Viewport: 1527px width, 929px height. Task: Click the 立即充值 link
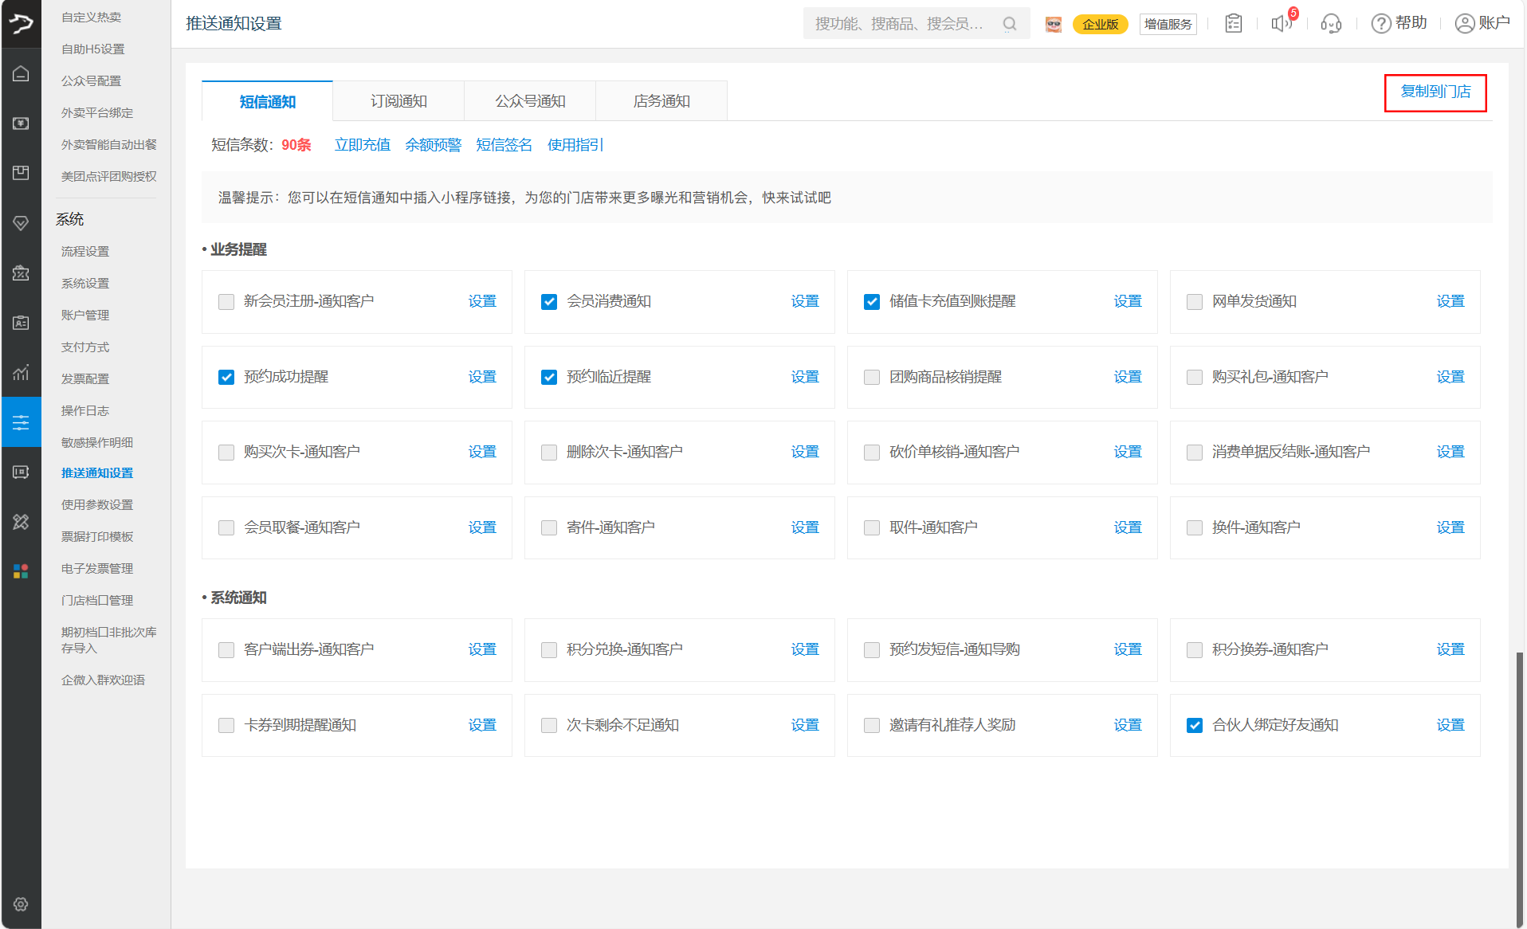tap(362, 145)
